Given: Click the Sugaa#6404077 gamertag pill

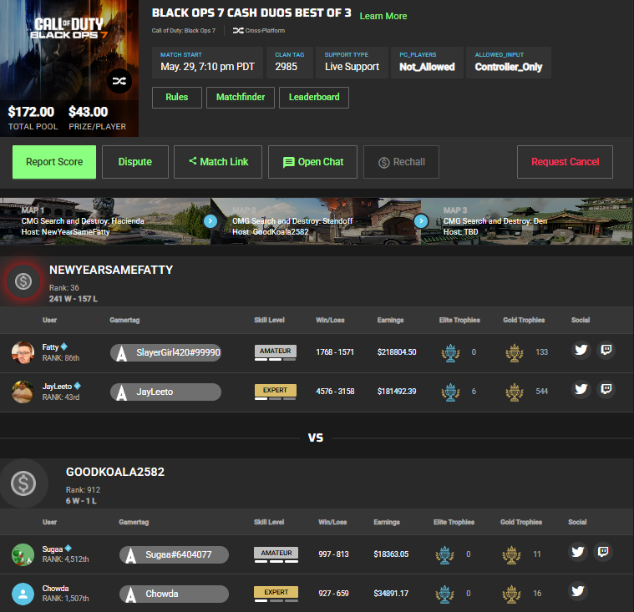Looking at the screenshot, I should click(174, 554).
